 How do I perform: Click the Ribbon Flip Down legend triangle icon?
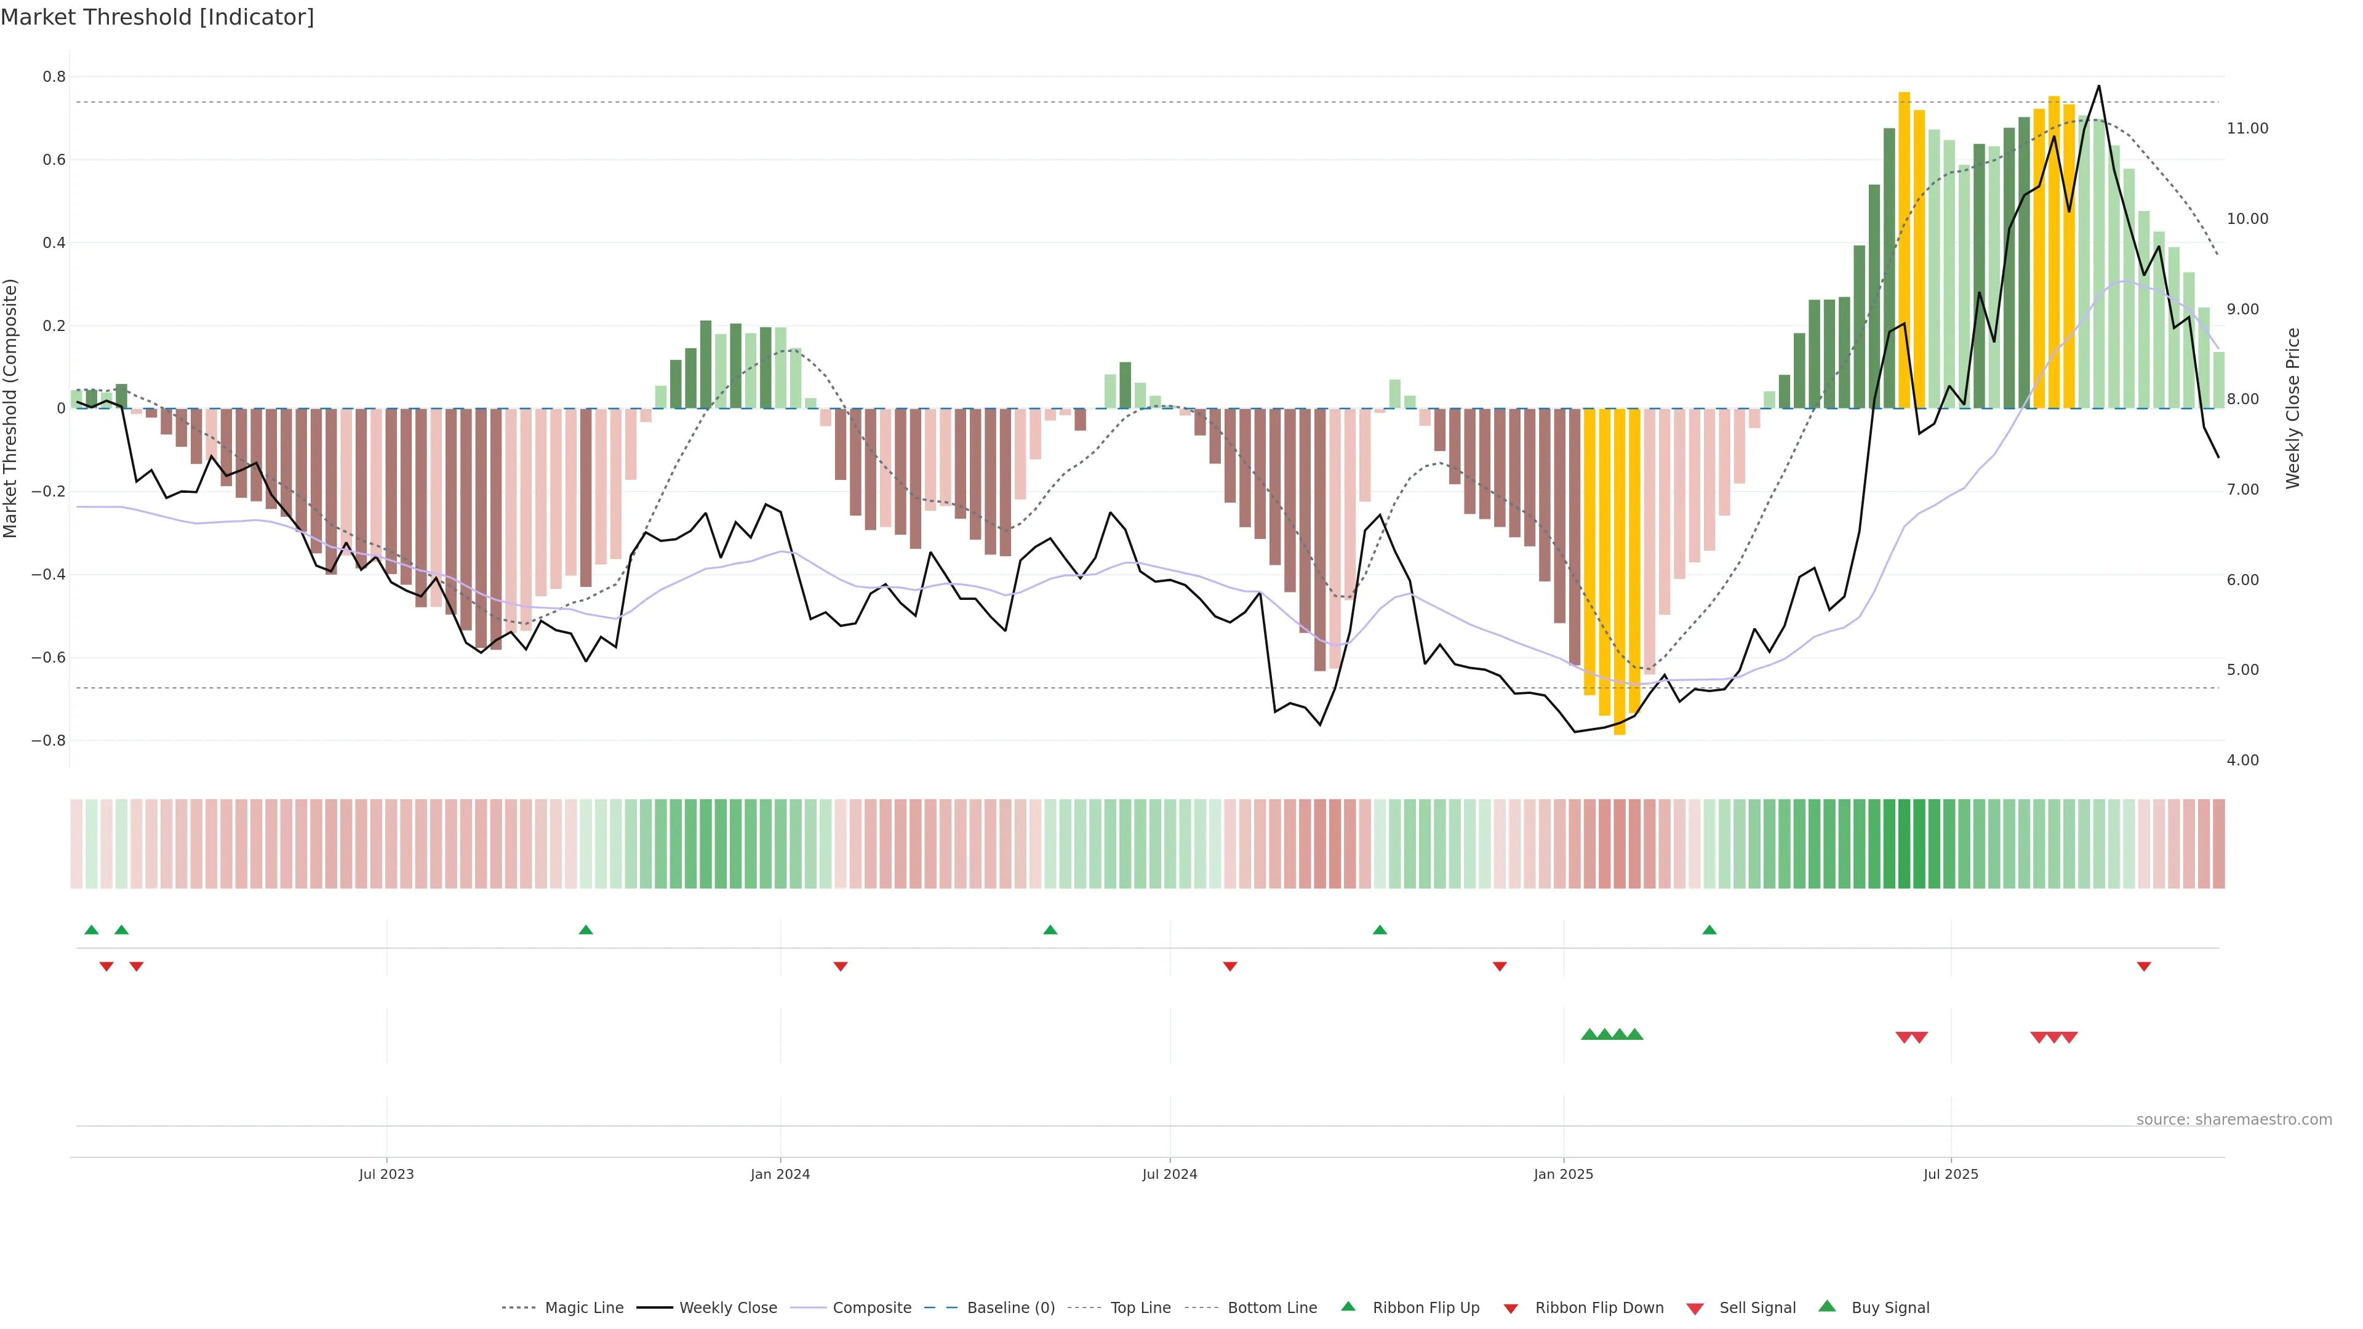[x=1511, y=1309]
